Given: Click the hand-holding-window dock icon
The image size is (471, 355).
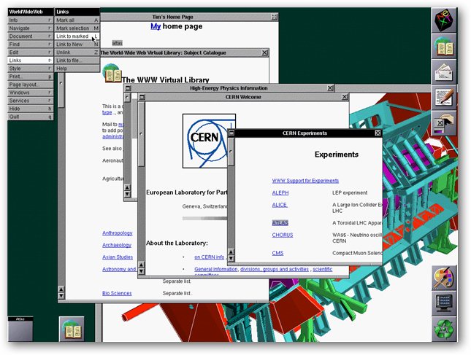Looking at the screenshot, I should [x=444, y=123].
